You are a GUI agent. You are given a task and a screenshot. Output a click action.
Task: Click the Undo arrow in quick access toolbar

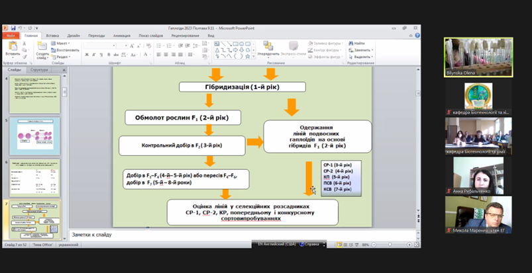(21, 28)
